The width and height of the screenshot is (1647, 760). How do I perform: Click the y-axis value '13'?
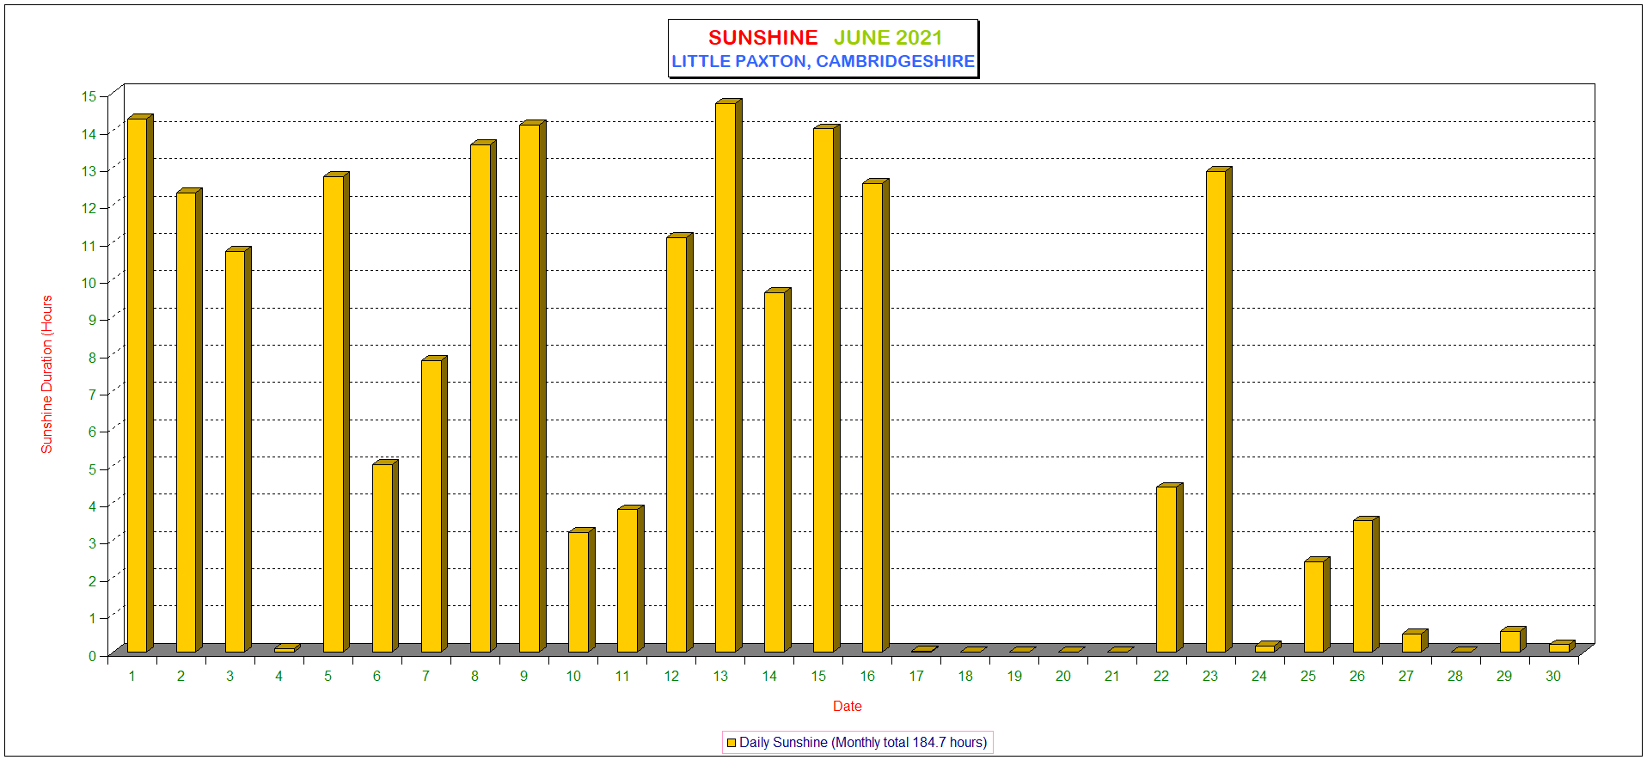coord(89,171)
